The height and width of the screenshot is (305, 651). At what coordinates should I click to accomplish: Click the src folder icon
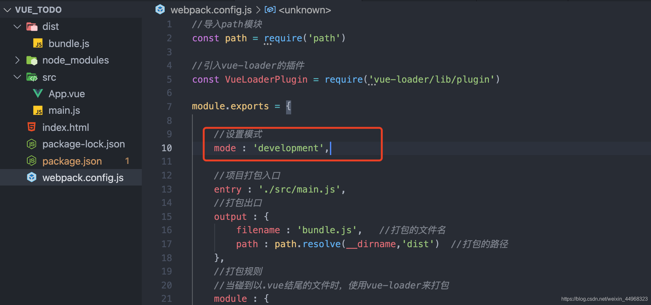click(x=32, y=77)
